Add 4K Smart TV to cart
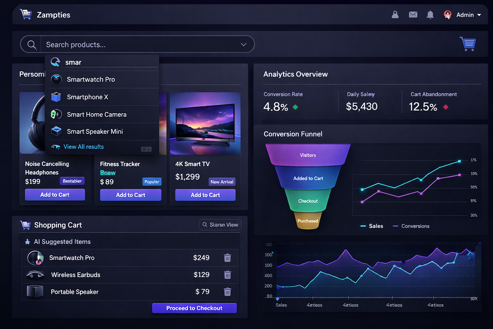The width and height of the screenshot is (493, 329). coord(205,195)
